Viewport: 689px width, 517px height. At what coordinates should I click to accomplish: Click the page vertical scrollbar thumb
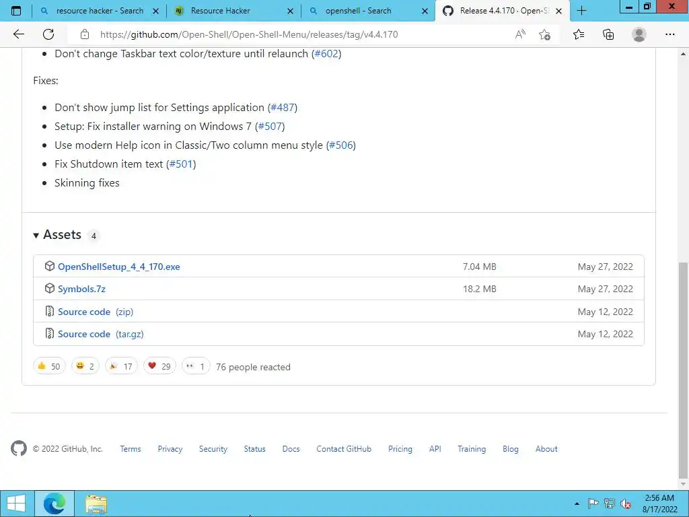683,370
